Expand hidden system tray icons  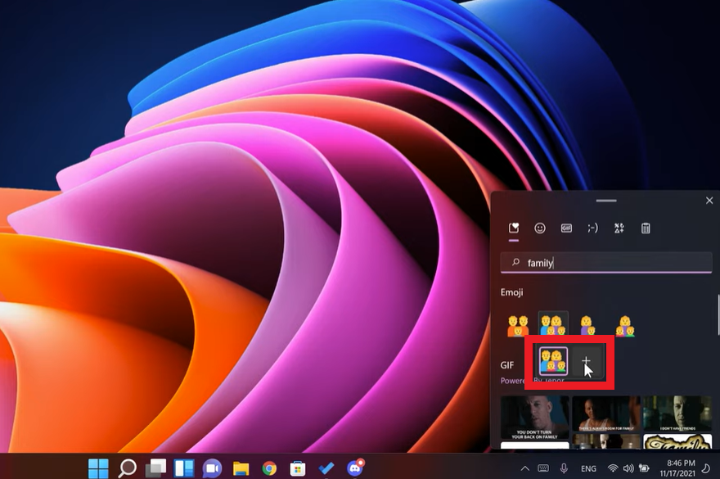(x=525, y=468)
